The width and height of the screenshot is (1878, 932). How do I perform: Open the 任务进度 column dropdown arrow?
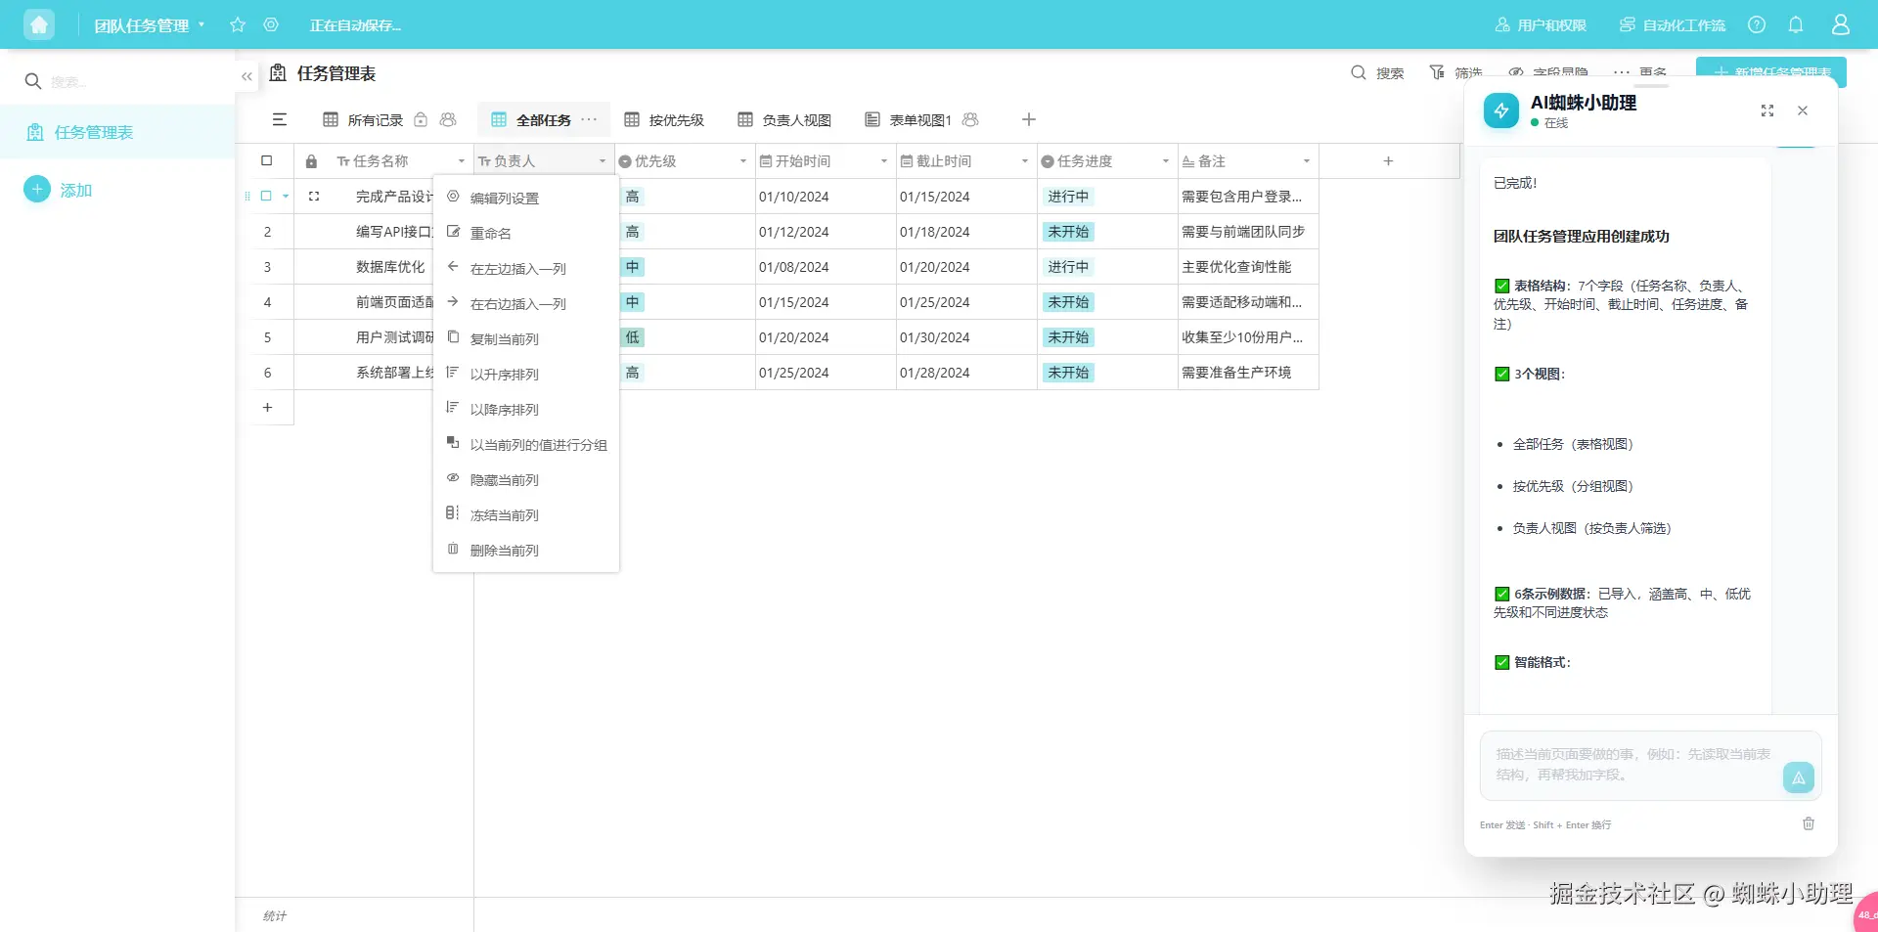coord(1166,161)
